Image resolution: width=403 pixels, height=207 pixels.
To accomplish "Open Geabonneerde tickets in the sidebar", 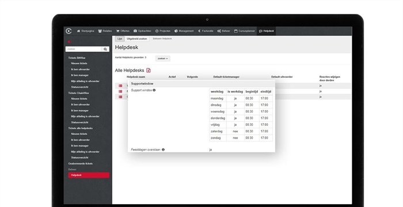I will point(80,164).
